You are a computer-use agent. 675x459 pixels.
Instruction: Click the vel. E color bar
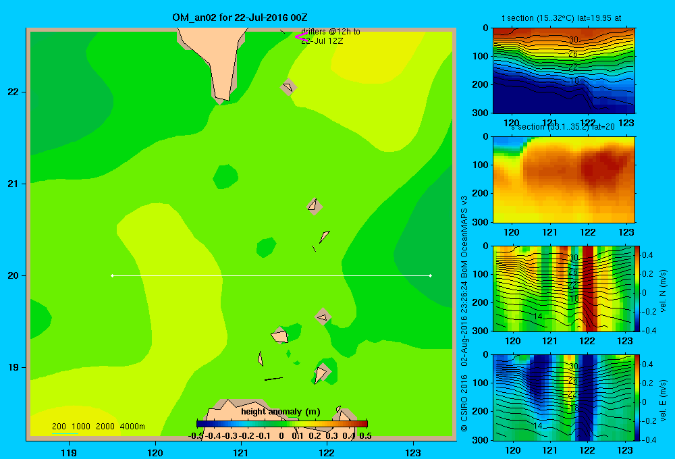(638, 398)
